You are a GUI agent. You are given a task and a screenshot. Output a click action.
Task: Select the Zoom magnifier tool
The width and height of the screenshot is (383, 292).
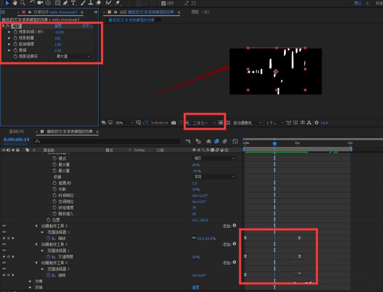(x=23, y=3)
